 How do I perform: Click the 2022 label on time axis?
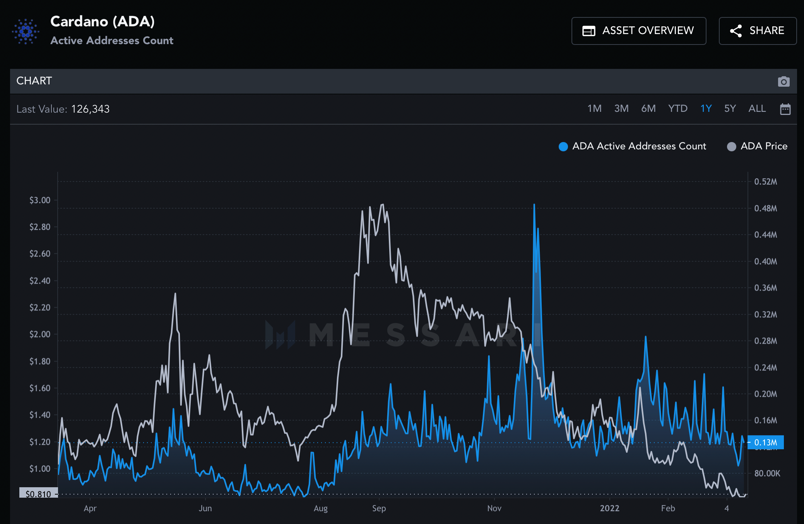pos(609,508)
